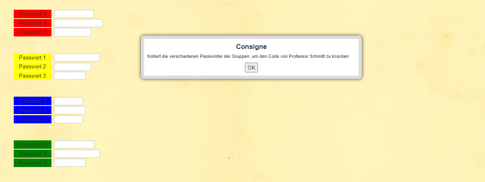This screenshot has height=182, width=485.
Task: Click the green Passwort 3 label
Action: (32, 163)
